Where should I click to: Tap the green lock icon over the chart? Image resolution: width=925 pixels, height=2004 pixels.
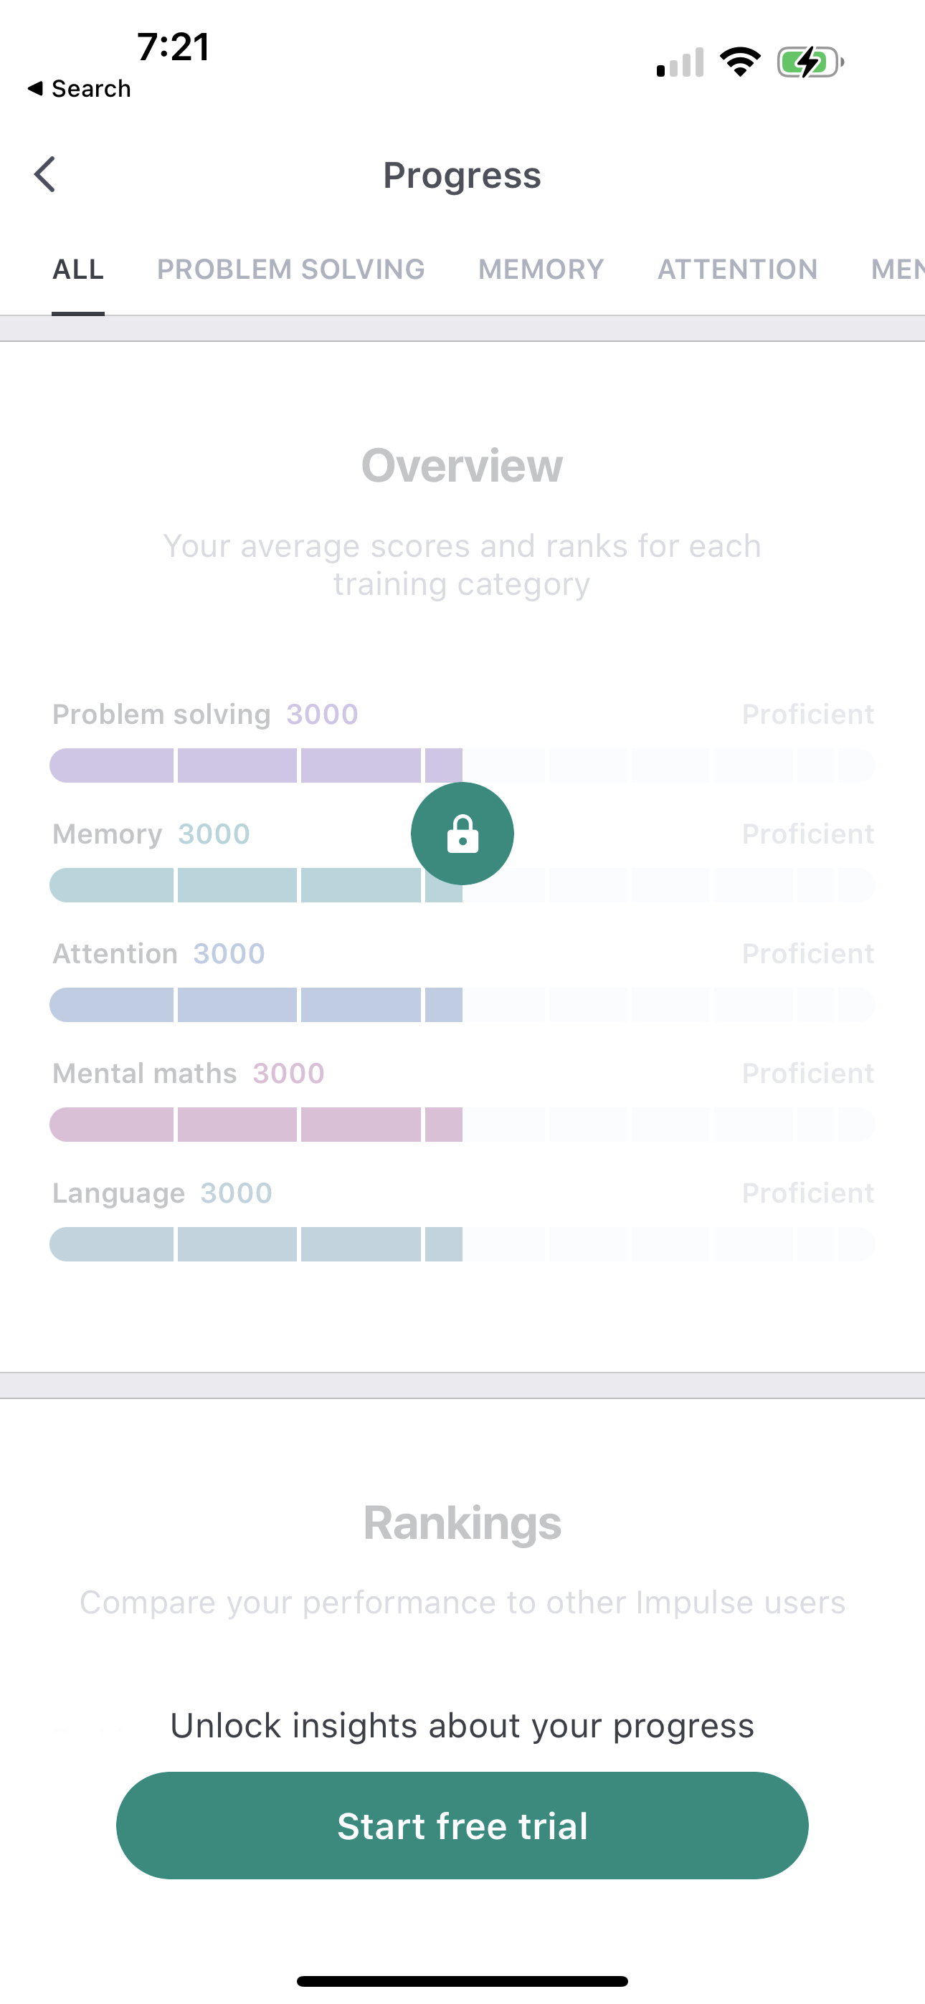pyautogui.click(x=462, y=832)
